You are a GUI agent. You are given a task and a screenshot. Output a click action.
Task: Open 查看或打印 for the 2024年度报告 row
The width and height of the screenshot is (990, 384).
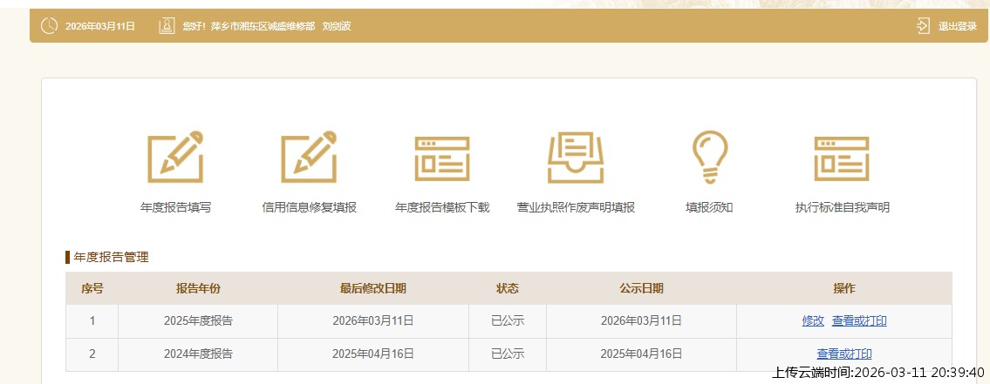(x=843, y=354)
